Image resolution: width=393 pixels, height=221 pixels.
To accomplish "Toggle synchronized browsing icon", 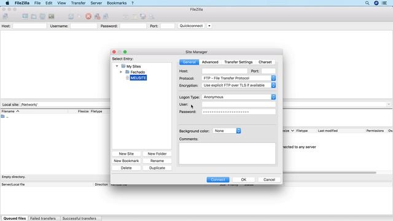I will (x=143, y=17).
